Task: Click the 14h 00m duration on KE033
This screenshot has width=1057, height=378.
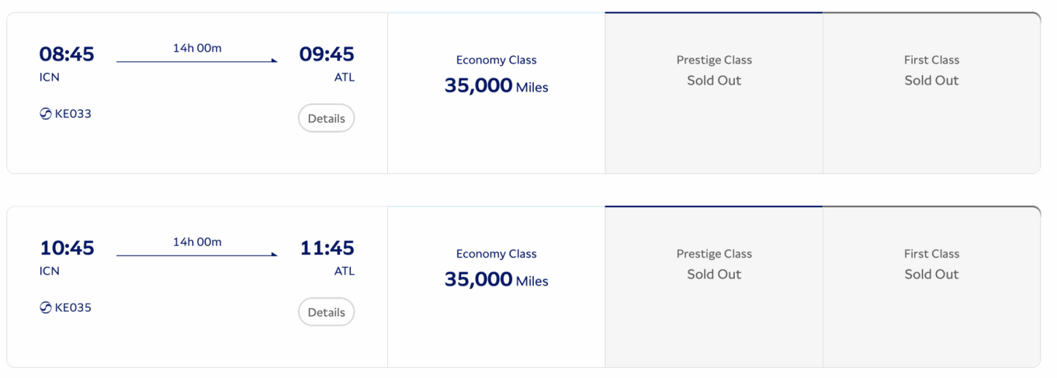Action: pyautogui.click(x=197, y=48)
